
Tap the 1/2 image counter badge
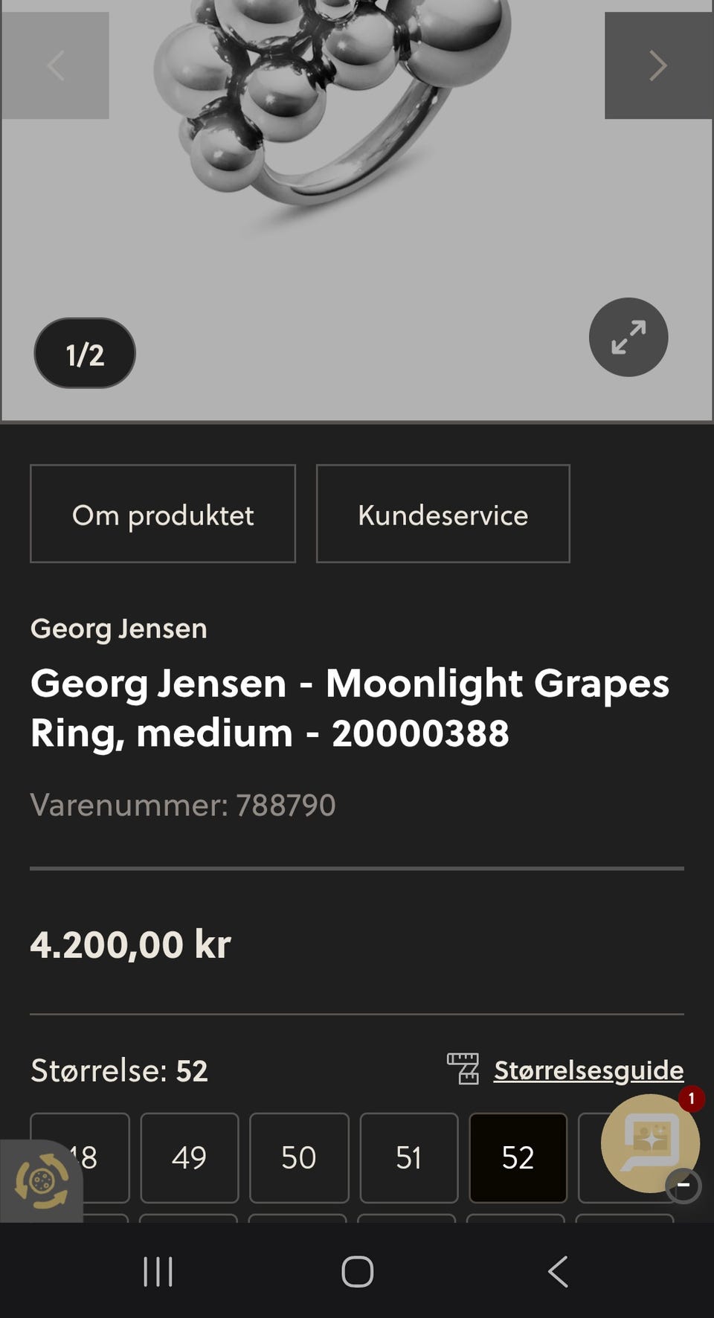85,353
